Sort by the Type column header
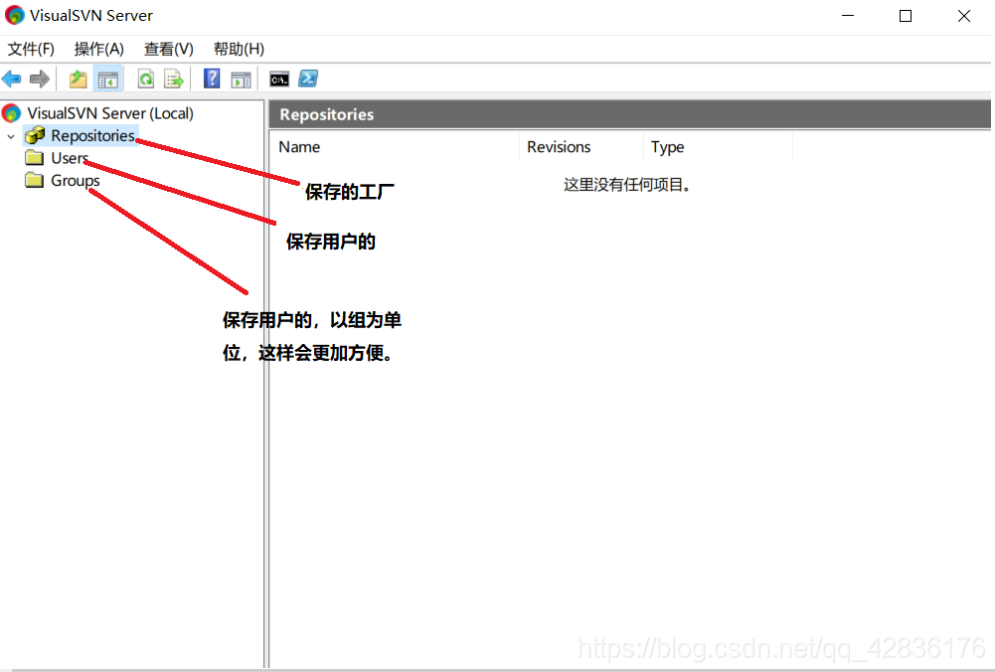The width and height of the screenshot is (995, 672). click(x=718, y=147)
